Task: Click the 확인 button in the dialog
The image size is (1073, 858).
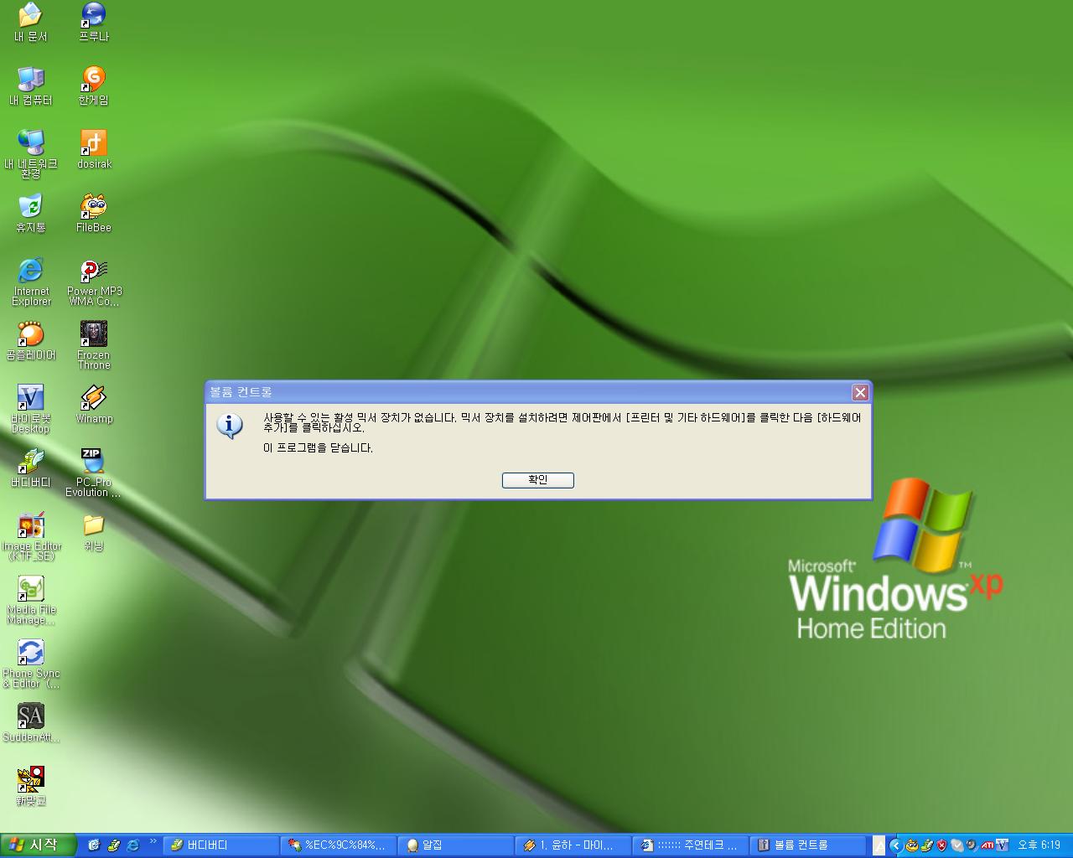Action: 537,480
